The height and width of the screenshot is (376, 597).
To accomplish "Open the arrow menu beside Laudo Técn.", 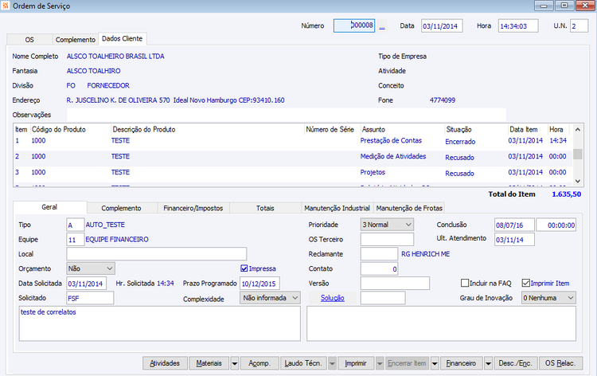I will tap(332, 363).
